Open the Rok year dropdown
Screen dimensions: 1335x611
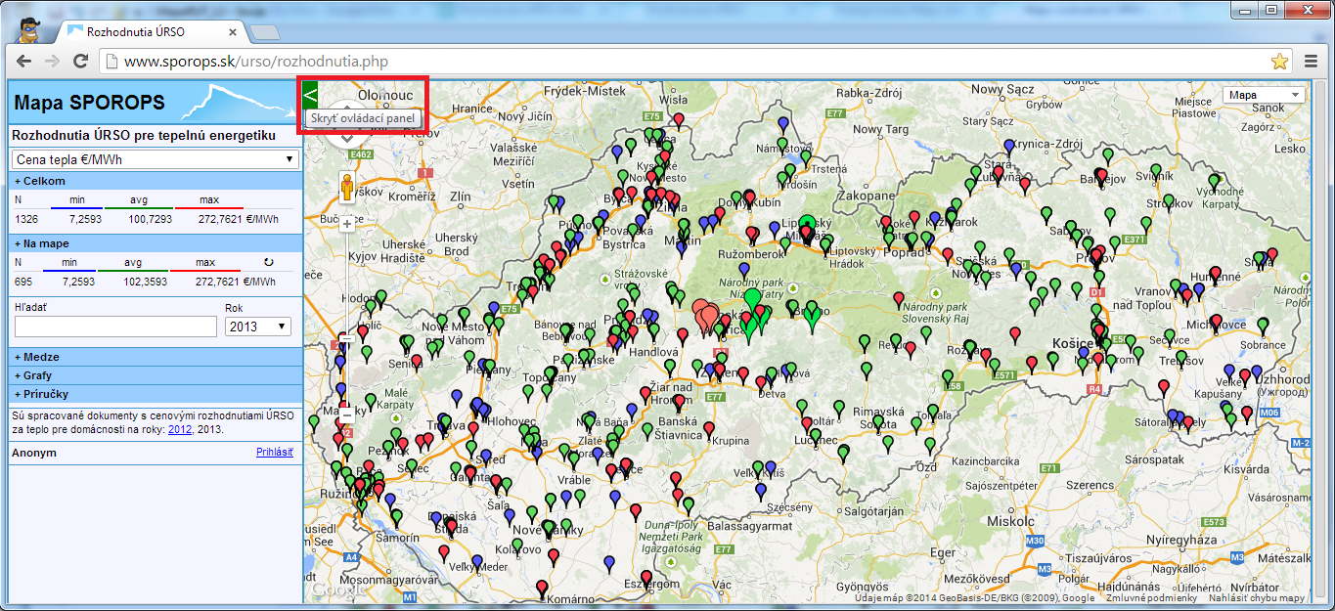point(258,327)
